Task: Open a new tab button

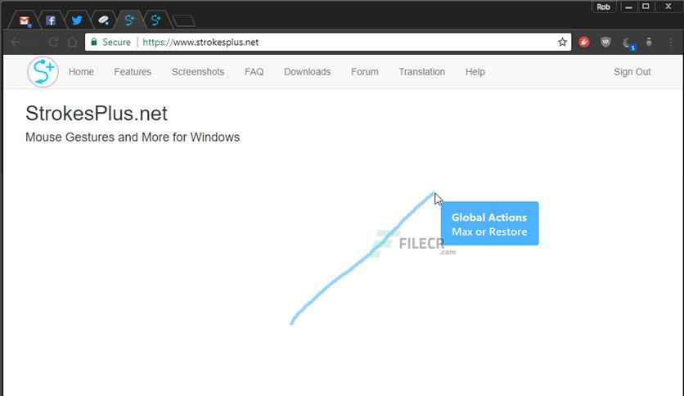Action: pyautogui.click(x=183, y=20)
